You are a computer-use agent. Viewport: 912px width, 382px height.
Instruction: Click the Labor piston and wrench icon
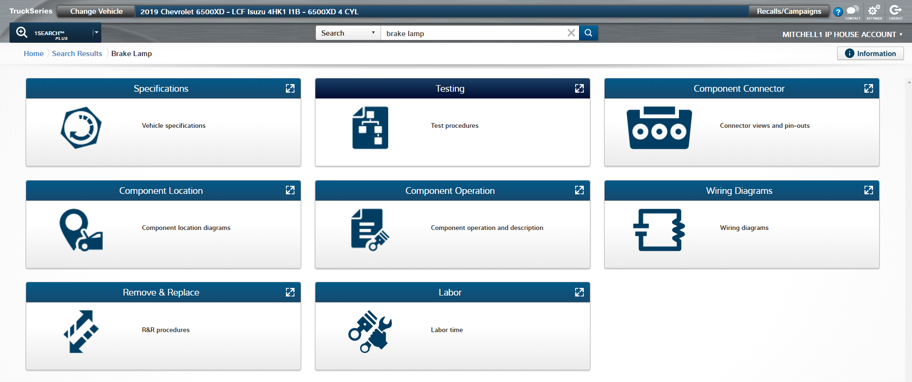pyautogui.click(x=370, y=332)
